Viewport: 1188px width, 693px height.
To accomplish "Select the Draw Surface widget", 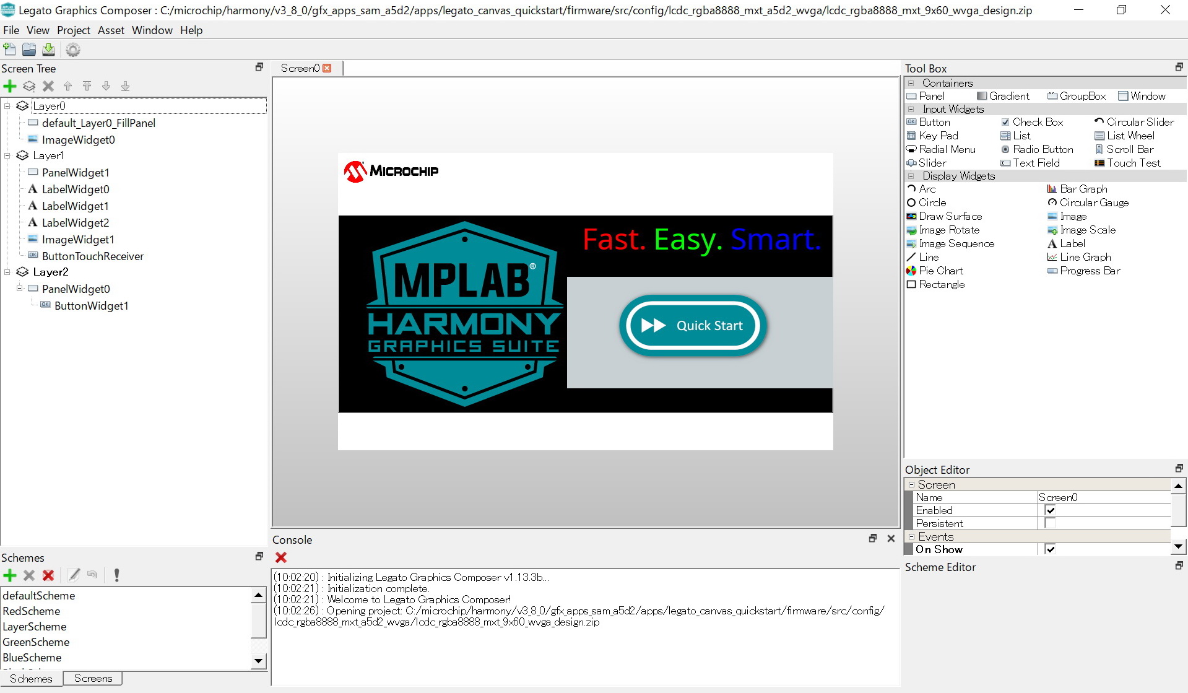I will pos(944,216).
